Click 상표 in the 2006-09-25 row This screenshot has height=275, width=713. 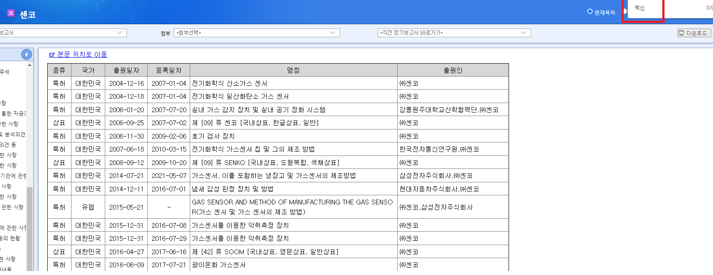pyautogui.click(x=59, y=123)
